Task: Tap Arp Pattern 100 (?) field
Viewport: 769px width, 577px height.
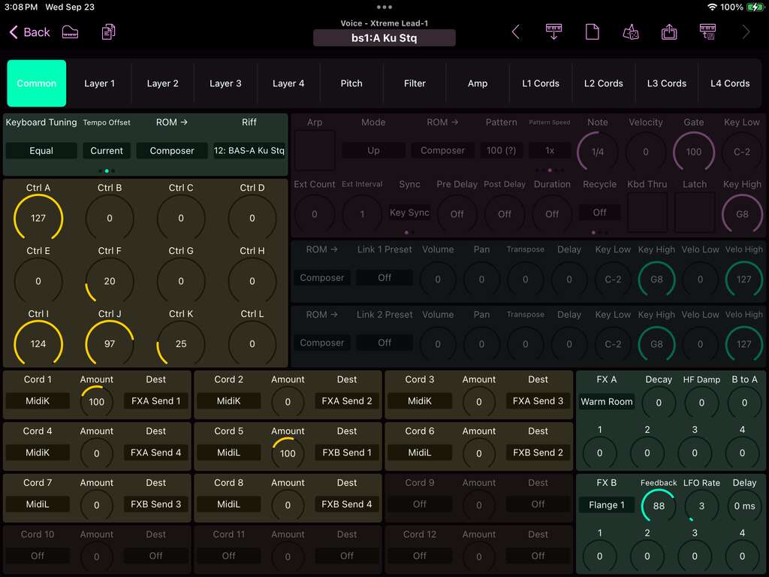Action: pos(501,150)
